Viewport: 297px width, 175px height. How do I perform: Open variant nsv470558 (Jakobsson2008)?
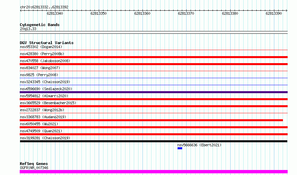45,61
